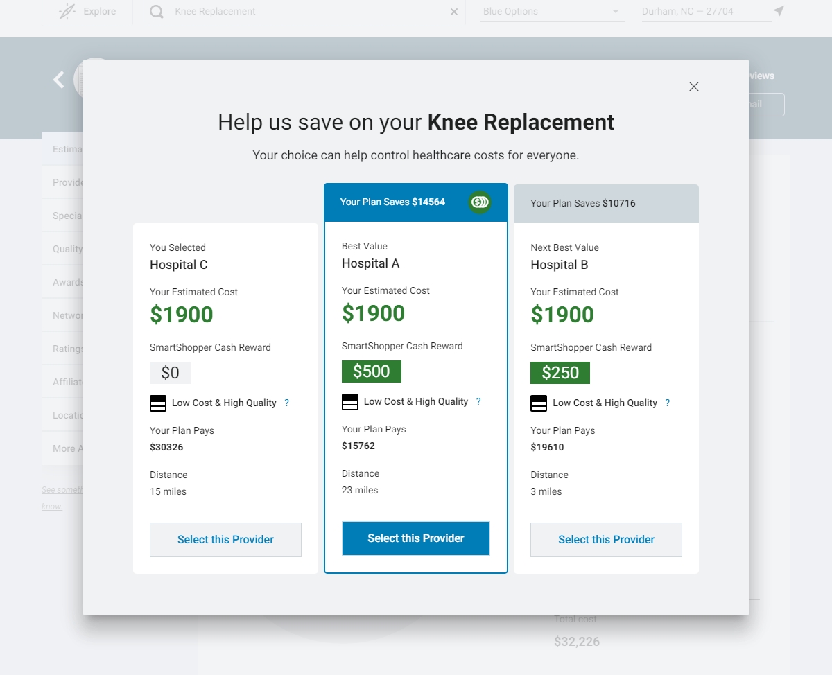Click the cash reward coin icon on Hospital A
832x675 pixels.
tap(479, 202)
